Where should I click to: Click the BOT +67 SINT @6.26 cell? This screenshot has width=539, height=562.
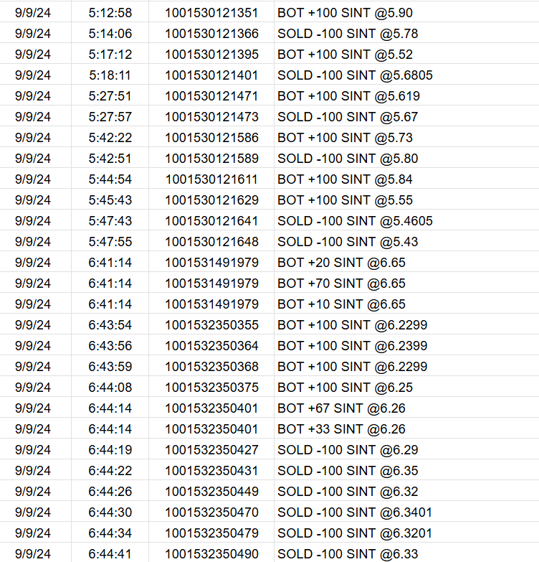[341, 408]
